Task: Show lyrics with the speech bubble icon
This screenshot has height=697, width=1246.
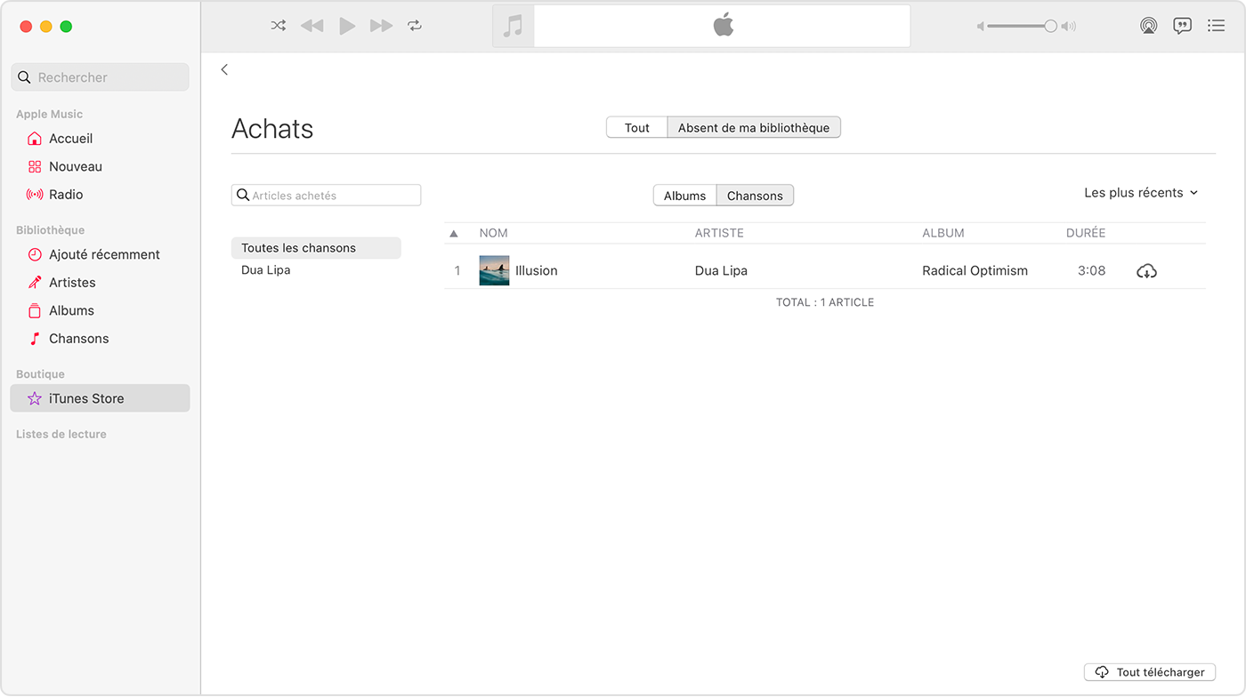Action: coord(1182,26)
